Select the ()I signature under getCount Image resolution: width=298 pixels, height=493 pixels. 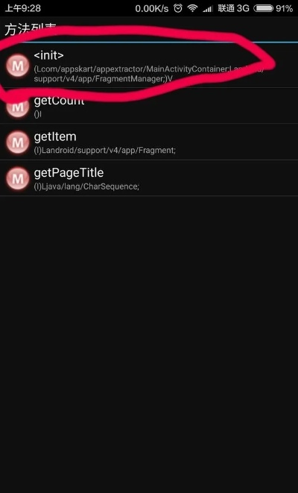pos(37,114)
